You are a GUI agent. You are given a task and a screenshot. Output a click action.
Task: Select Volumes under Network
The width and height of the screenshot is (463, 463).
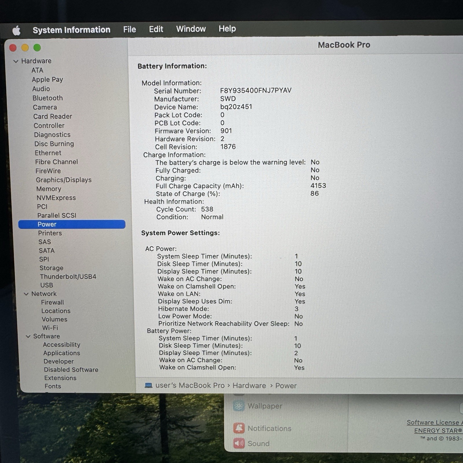[54, 319]
